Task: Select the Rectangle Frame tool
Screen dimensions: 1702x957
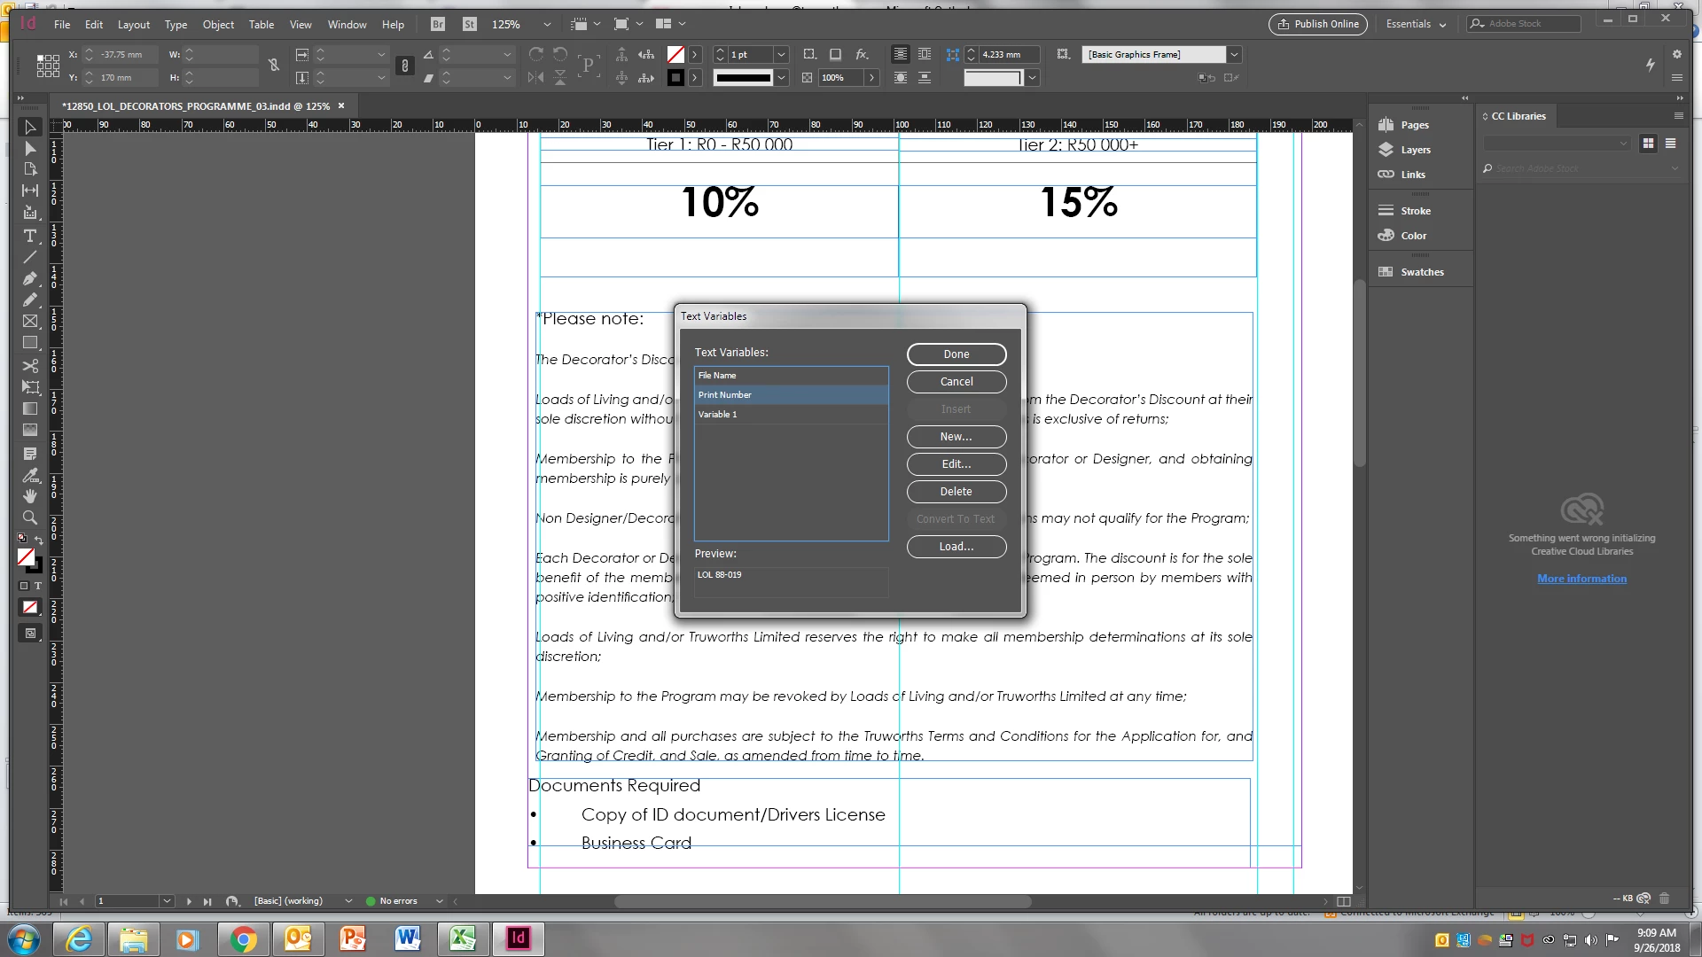Action: click(29, 321)
